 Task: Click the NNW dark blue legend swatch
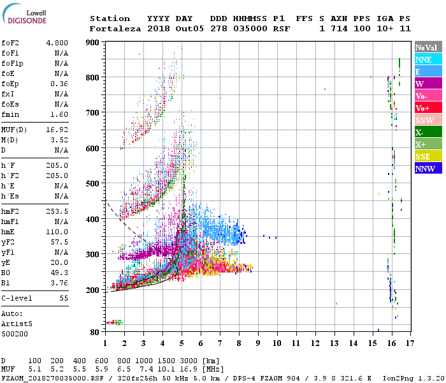[x=428, y=169]
